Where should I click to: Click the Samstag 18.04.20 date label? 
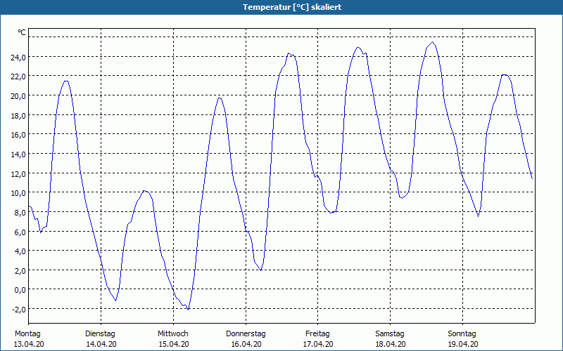click(391, 339)
